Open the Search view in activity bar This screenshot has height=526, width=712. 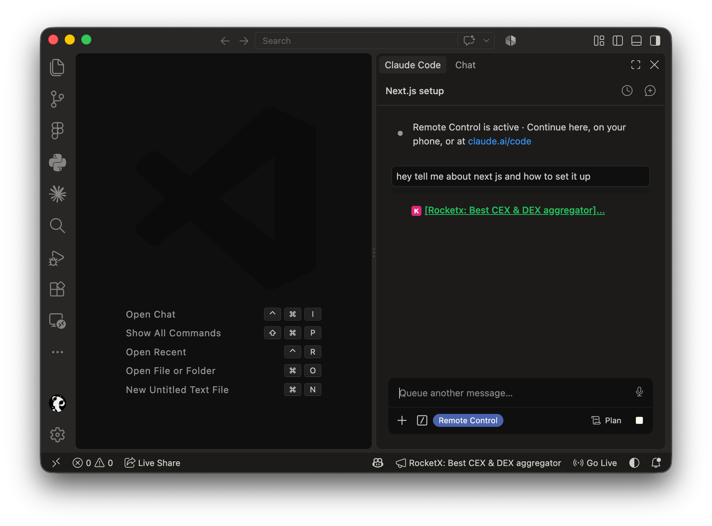tap(57, 226)
